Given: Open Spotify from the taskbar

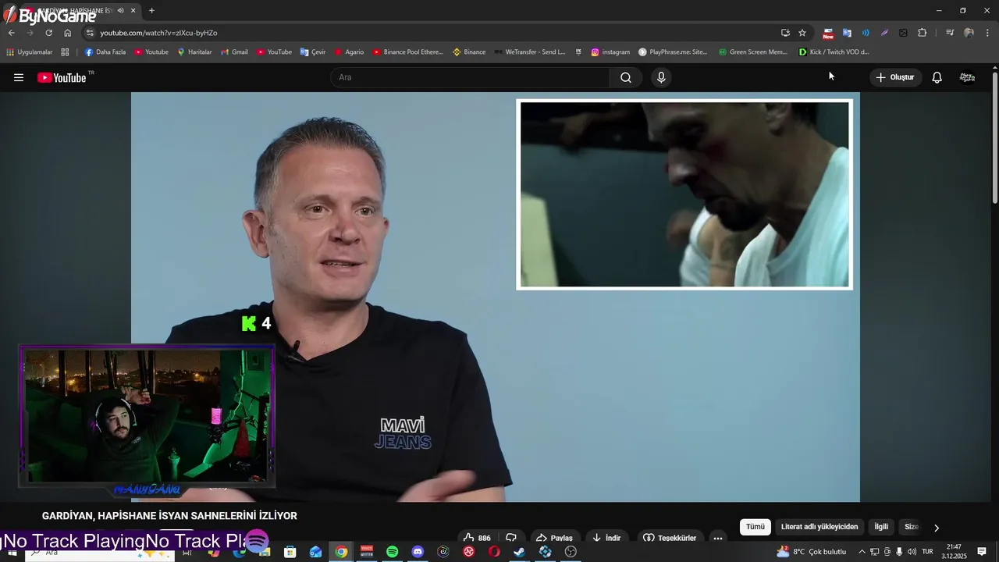Looking at the screenshot, I should (x=392, y=552).
